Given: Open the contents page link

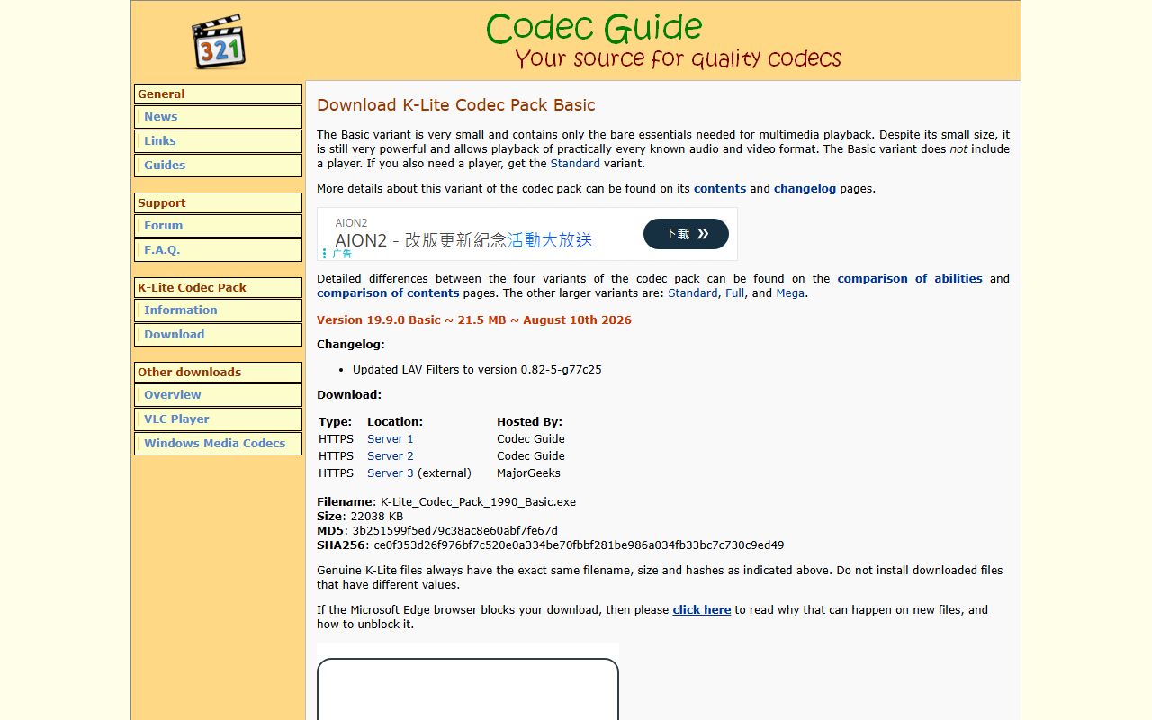Looking at the screenshot, I should 720,189.
